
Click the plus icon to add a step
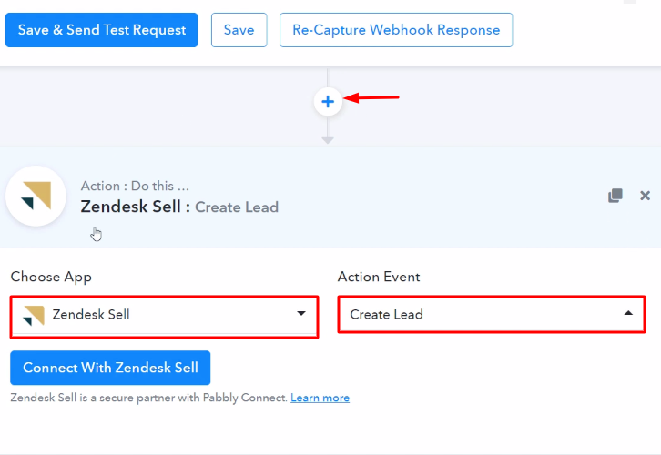(x=328, y=102)
